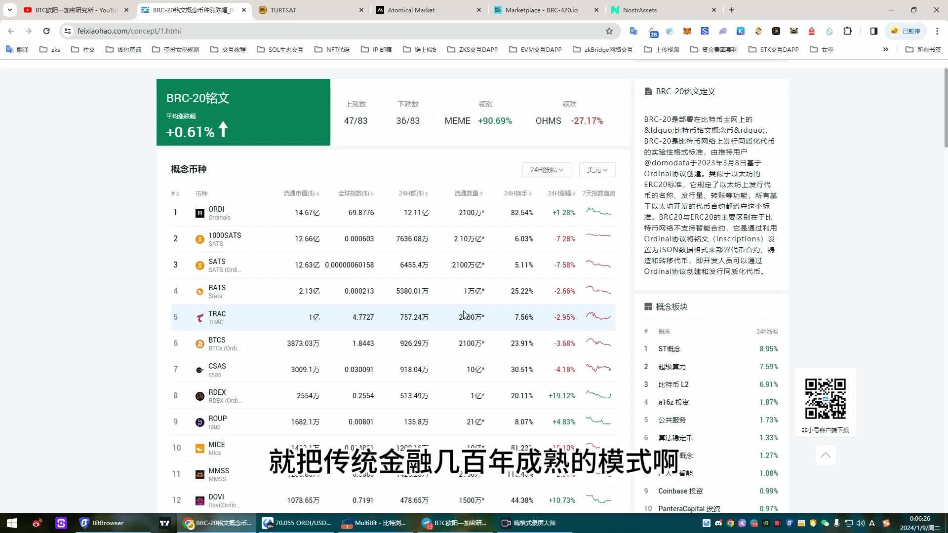Click the Google Translate extension icon

pyautogui.click(x=633, y=31)
